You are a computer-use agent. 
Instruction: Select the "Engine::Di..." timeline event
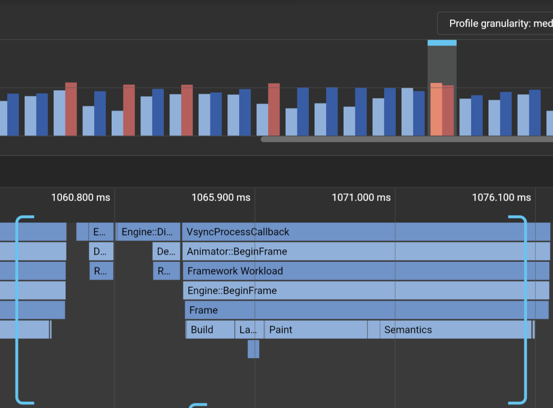click(x=148, y=232)
